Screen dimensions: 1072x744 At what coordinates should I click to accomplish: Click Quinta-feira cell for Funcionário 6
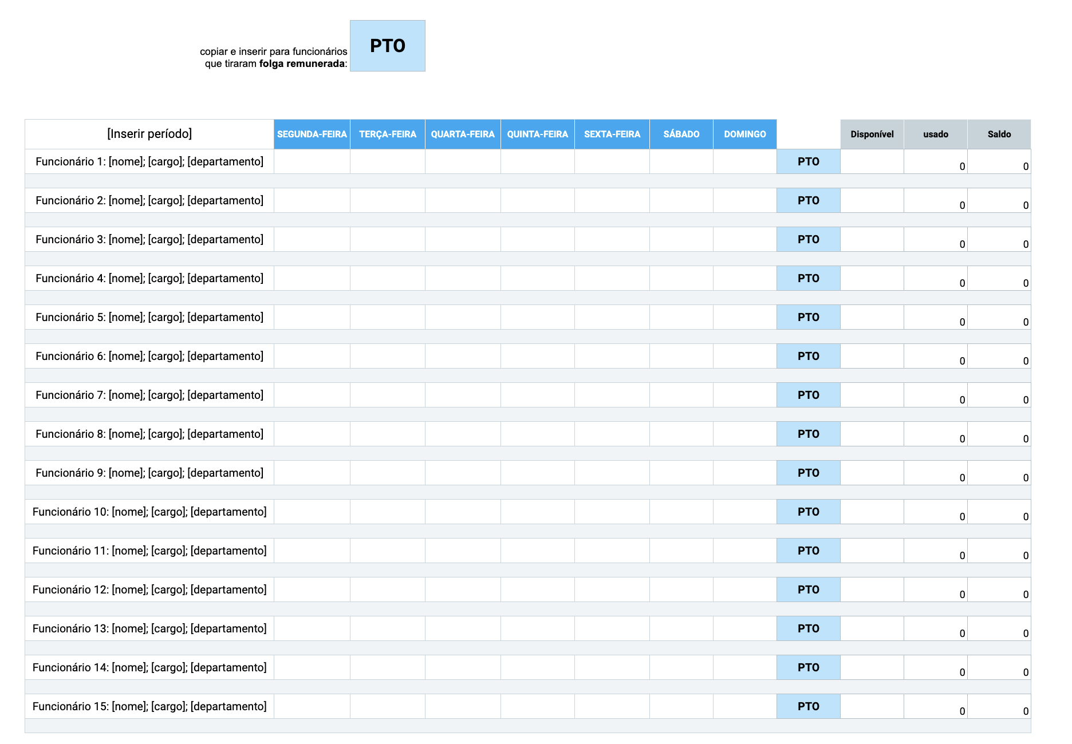[538, 356]
